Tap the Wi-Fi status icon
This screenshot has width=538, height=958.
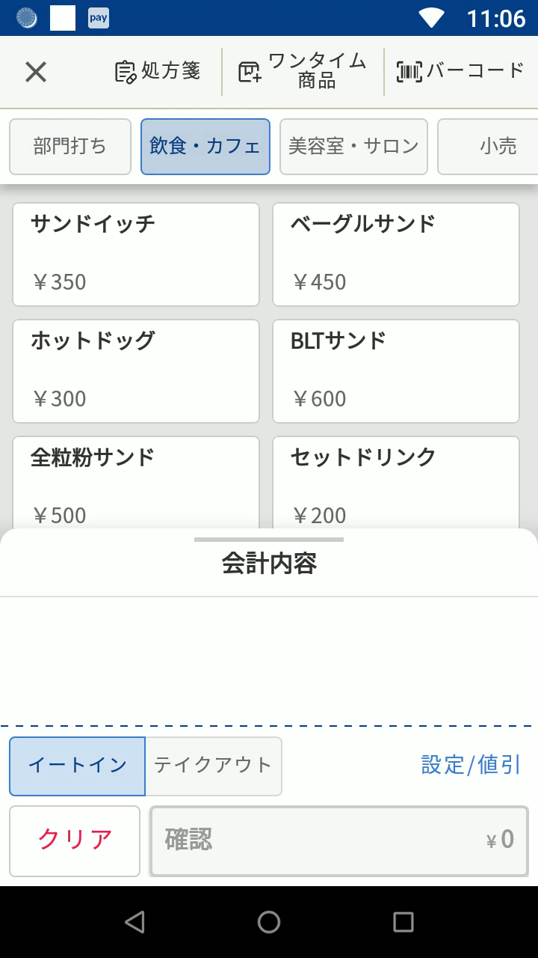431,18
